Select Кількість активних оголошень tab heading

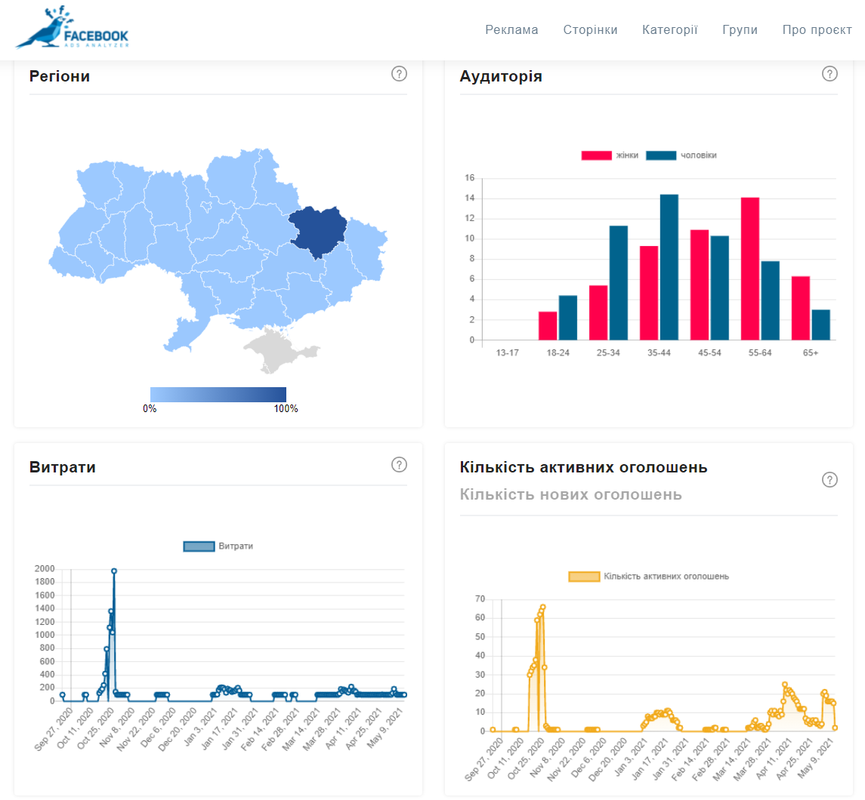[x=583, y=467]
